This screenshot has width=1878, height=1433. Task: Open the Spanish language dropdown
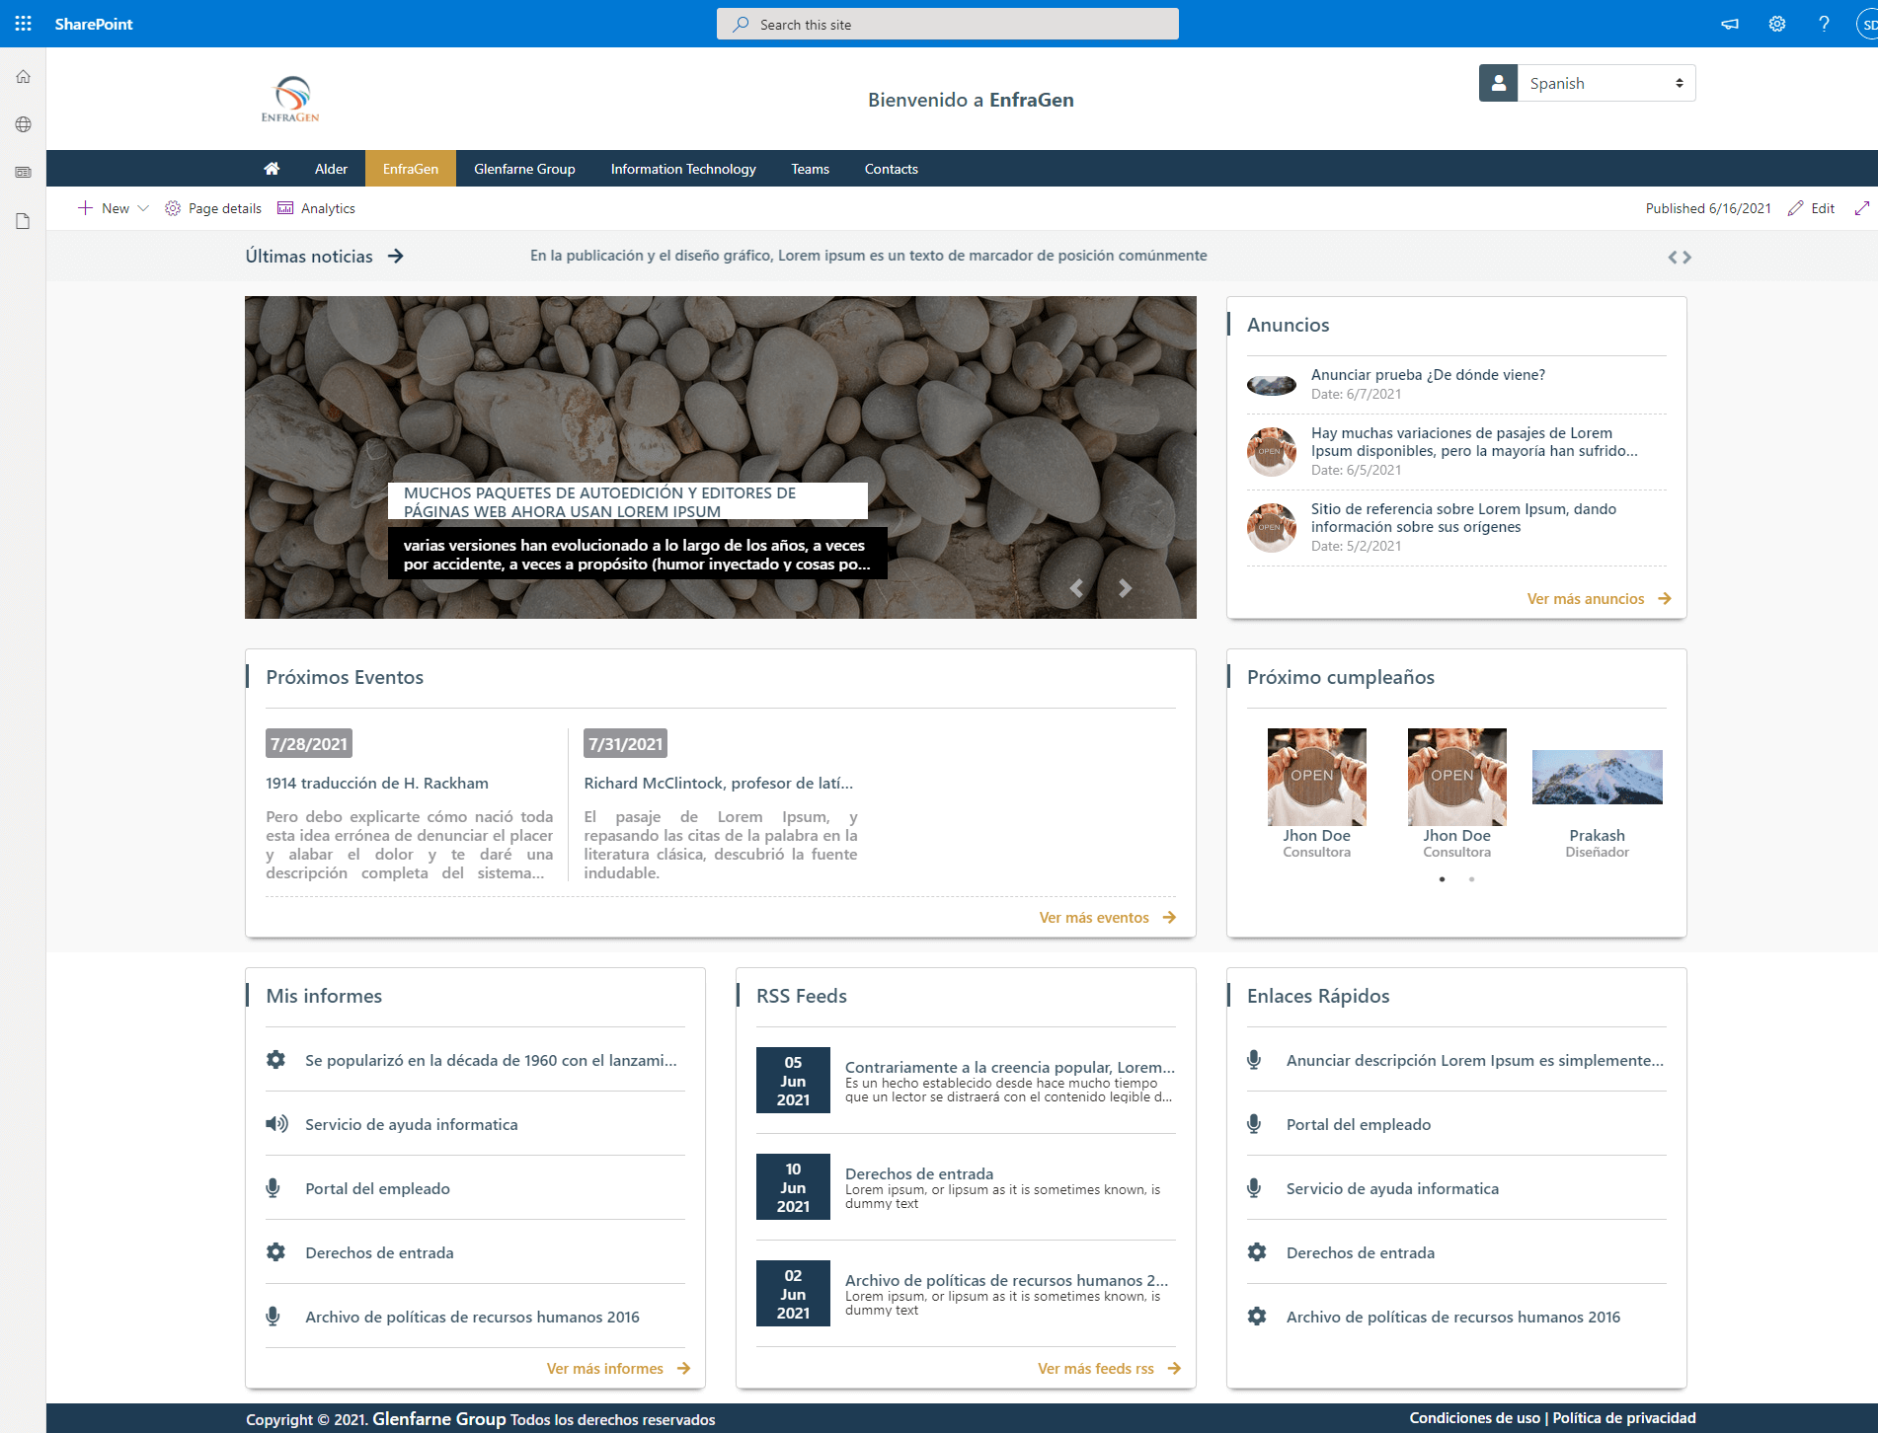click(1606, 83)
